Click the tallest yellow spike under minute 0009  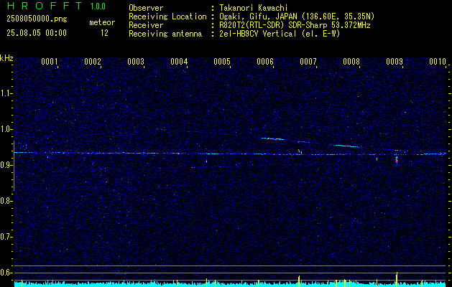tap(397, 279)
